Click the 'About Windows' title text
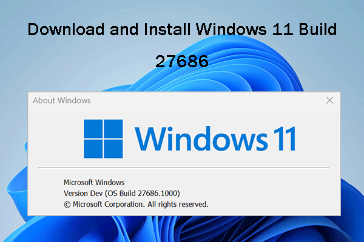The image size is (364, 242). point(62,100)
